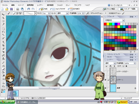139x104 pixels.
Task: Open the レイヤー menu
Action: pyautogui.click(x=40, y=5)
